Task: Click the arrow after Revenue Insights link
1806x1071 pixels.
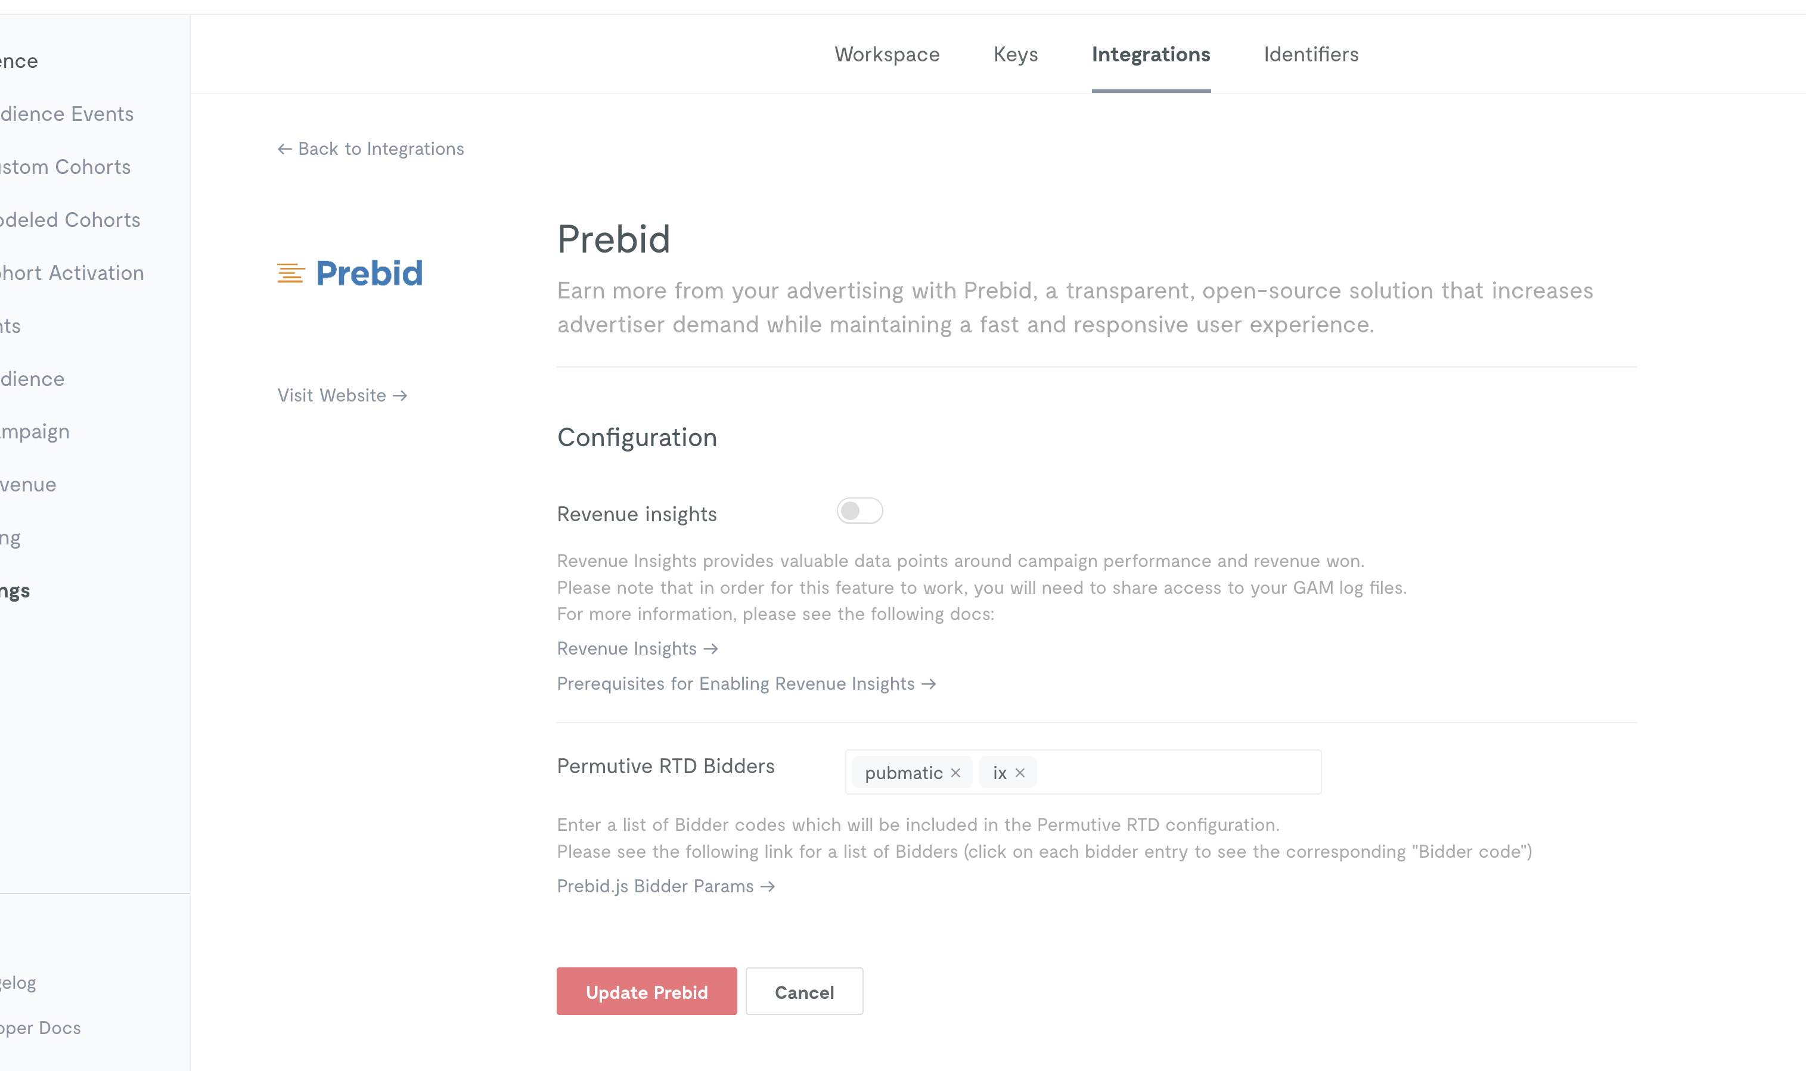Action: click(x=712, y=648)
